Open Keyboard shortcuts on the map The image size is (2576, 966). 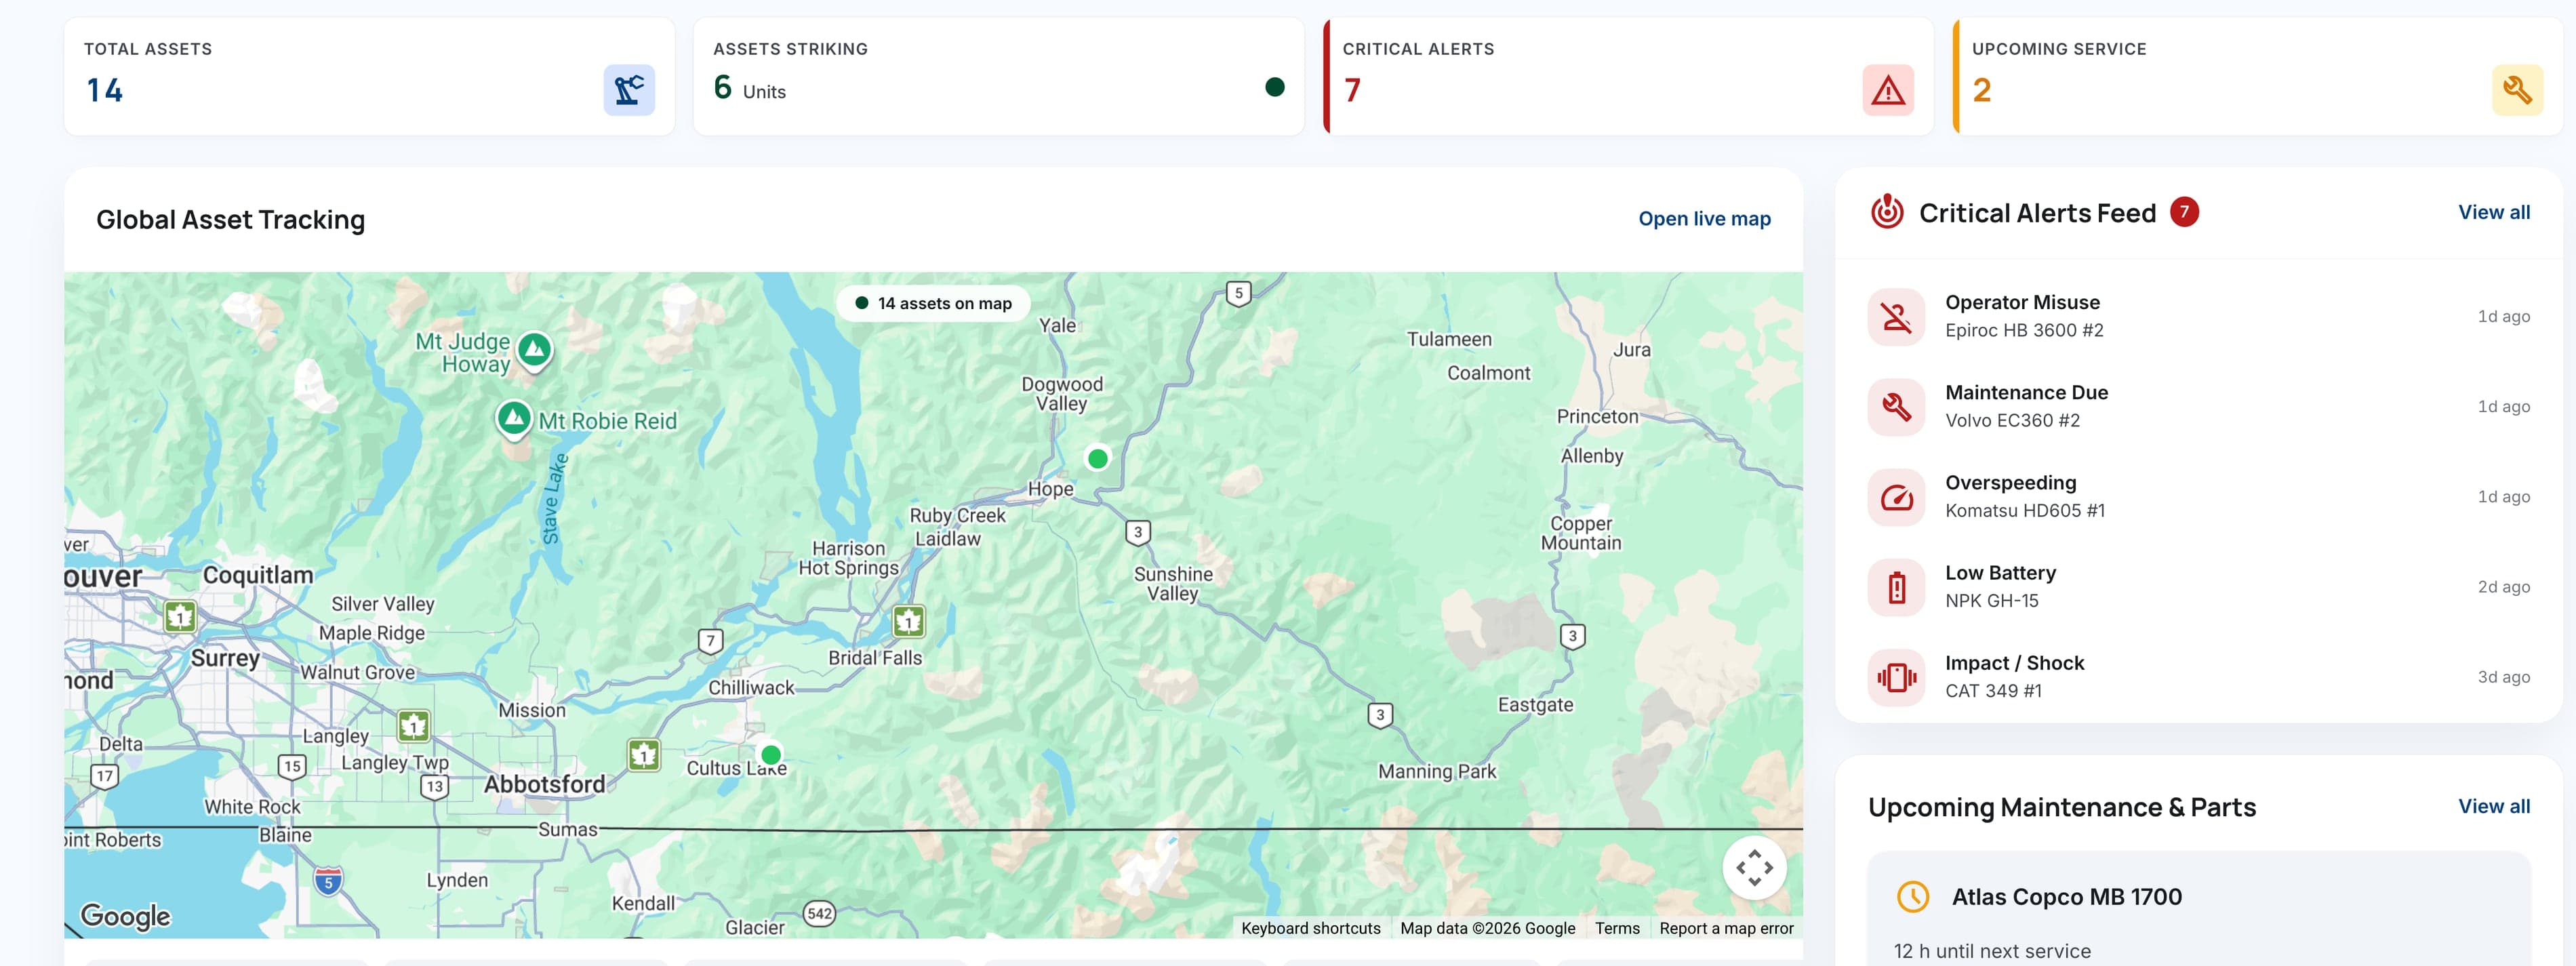point(1310,928)
